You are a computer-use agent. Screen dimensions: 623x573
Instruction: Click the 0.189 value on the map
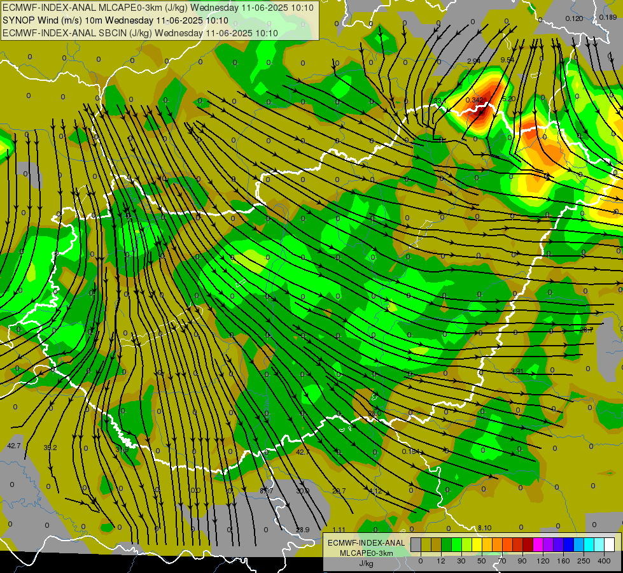click(608, 17)
